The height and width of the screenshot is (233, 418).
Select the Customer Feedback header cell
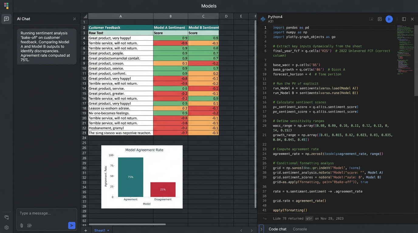[121, 28]
